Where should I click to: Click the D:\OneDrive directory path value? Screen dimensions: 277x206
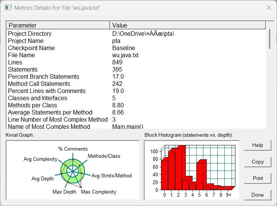coord(143,34)
